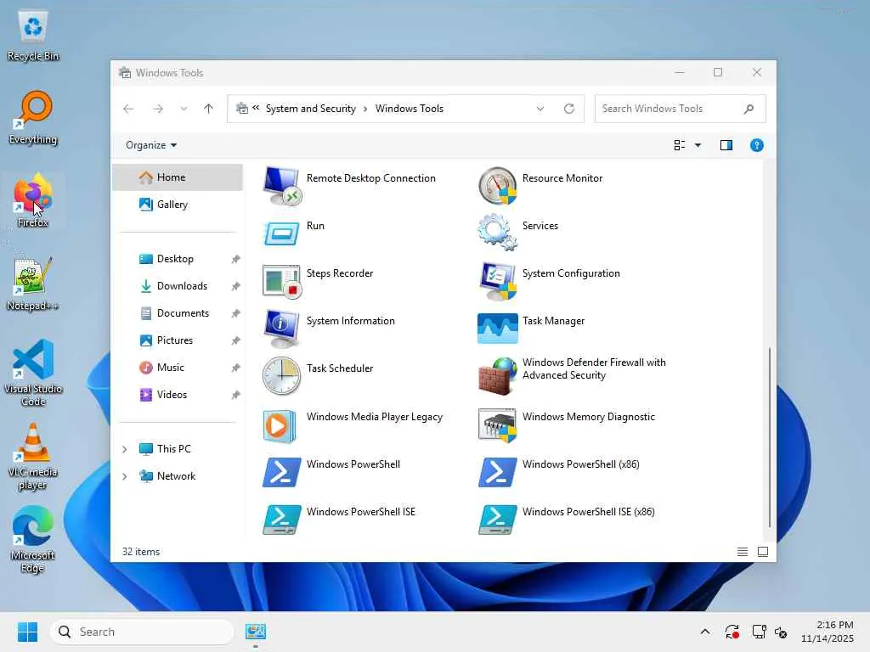Toggle the preview pane button
Image resolution: width=870 pixels, height=652 pixels.
point(726,145)
